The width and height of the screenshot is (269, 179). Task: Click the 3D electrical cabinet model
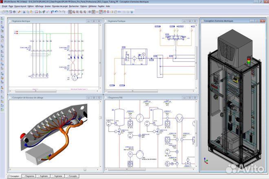(x=232, y=102)
